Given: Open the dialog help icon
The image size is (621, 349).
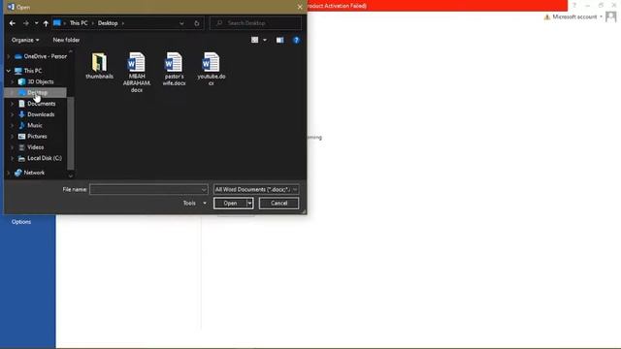Looking at the screenshot, I should point(296,40).
